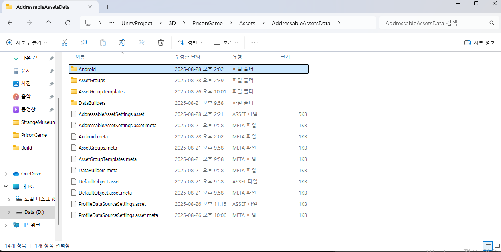Click the breadcrumb ellipsis overflow button
Screen dimensions: 501x252
[x=112, y=23]
